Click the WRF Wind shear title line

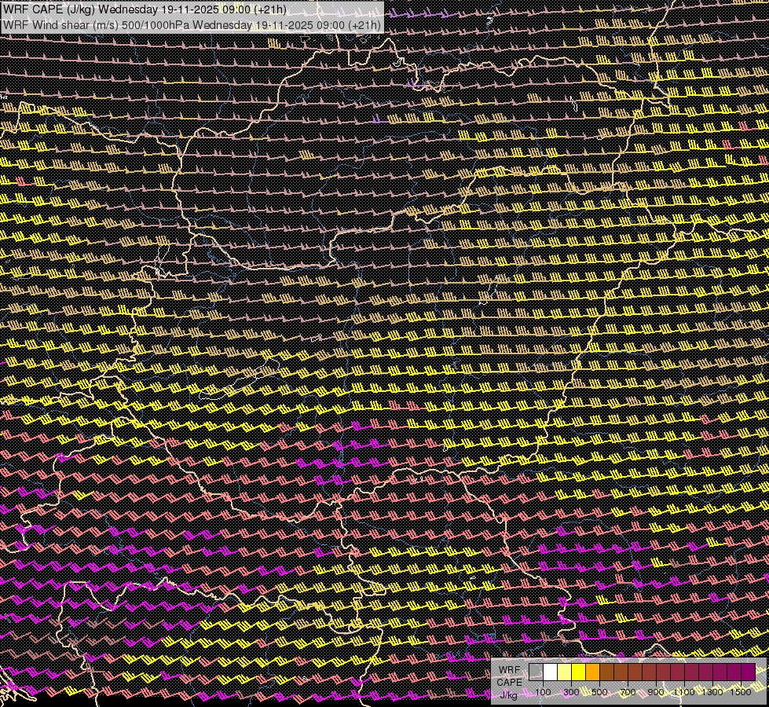tap(192, 24)
